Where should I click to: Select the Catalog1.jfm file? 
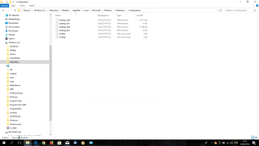[x=64, y=24]
